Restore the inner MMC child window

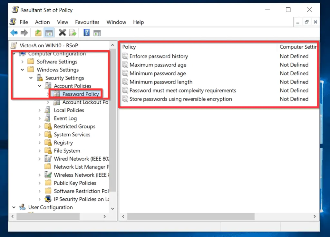click(306, 22)
